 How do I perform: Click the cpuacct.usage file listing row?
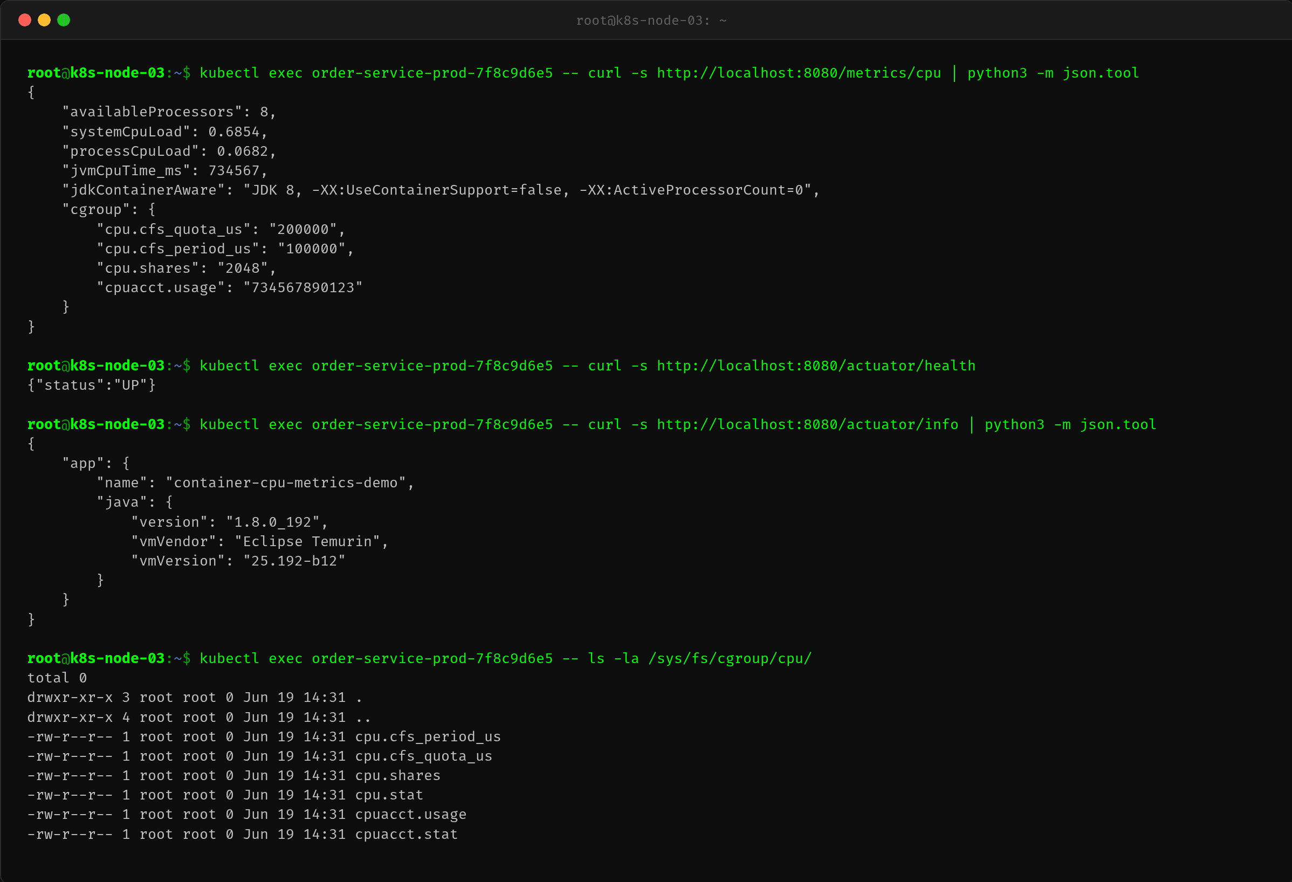click(247, 815)
